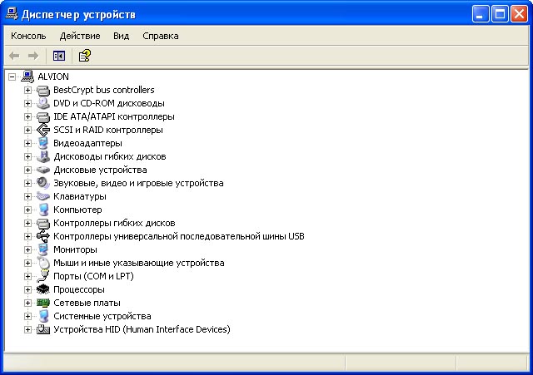The image size is (533, 375).
Task: Collapse the ALVION root node
Action: (x=12, y=76)
